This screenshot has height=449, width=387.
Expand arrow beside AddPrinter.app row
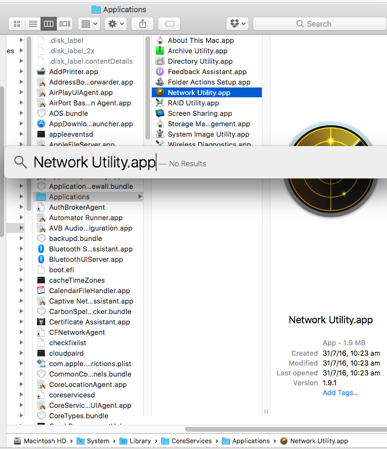point(21,71)
